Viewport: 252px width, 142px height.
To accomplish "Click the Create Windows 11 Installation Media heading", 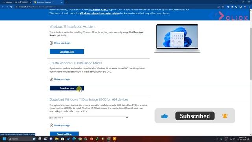I will [x=76, y=63].
